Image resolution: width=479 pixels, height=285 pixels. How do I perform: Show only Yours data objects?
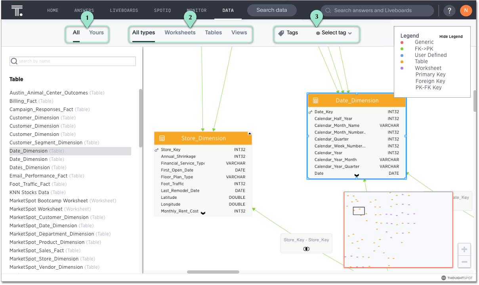[96, 33]
